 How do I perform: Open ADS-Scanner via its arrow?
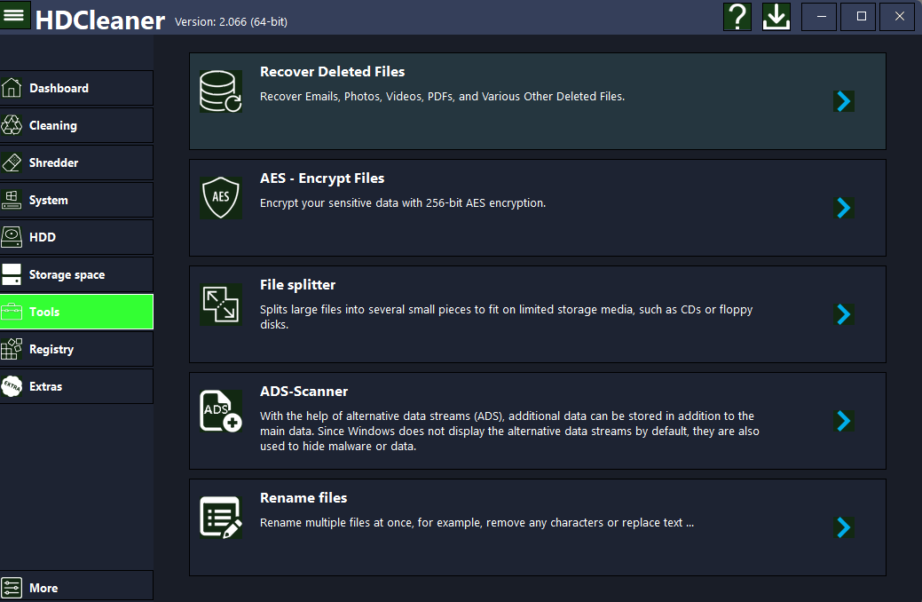(x=844, y=421)
